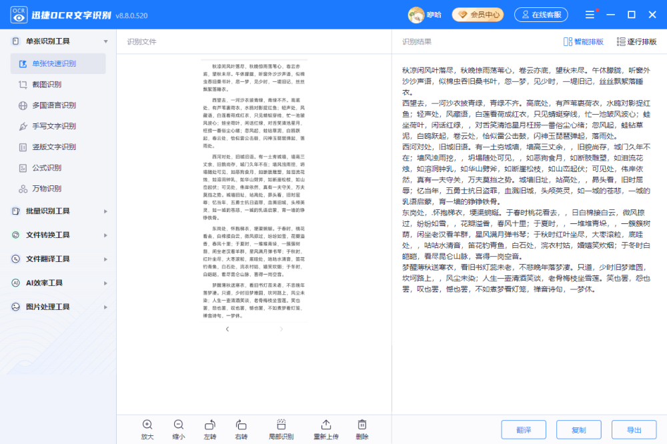Collapse the 单张识别工具 section
Image resolution: width=667 pixels, height=444 pixels.
[105, 41]
